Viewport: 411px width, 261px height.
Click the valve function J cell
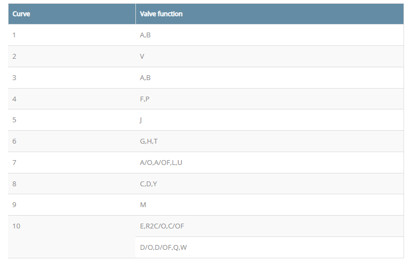coord(141,120)
